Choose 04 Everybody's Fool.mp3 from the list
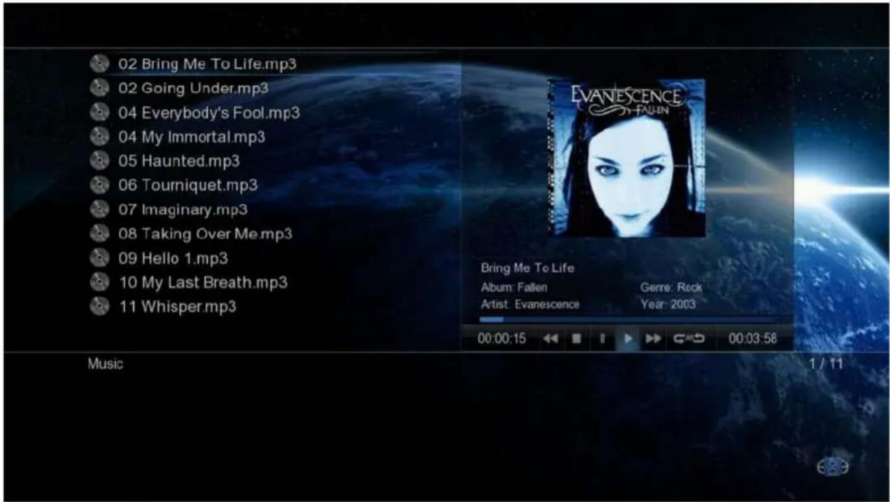This screenshot has height=502, width=890. 209,112
